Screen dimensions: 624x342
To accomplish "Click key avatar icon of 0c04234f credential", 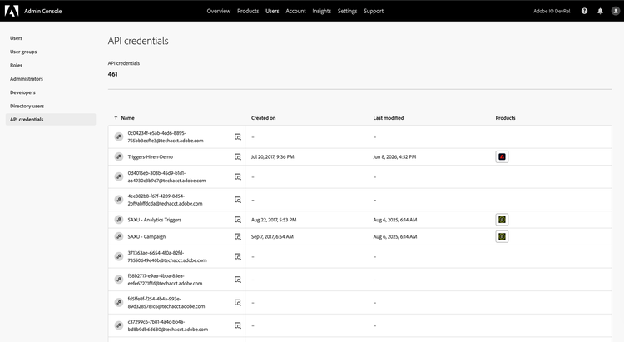I will [119, 137].
